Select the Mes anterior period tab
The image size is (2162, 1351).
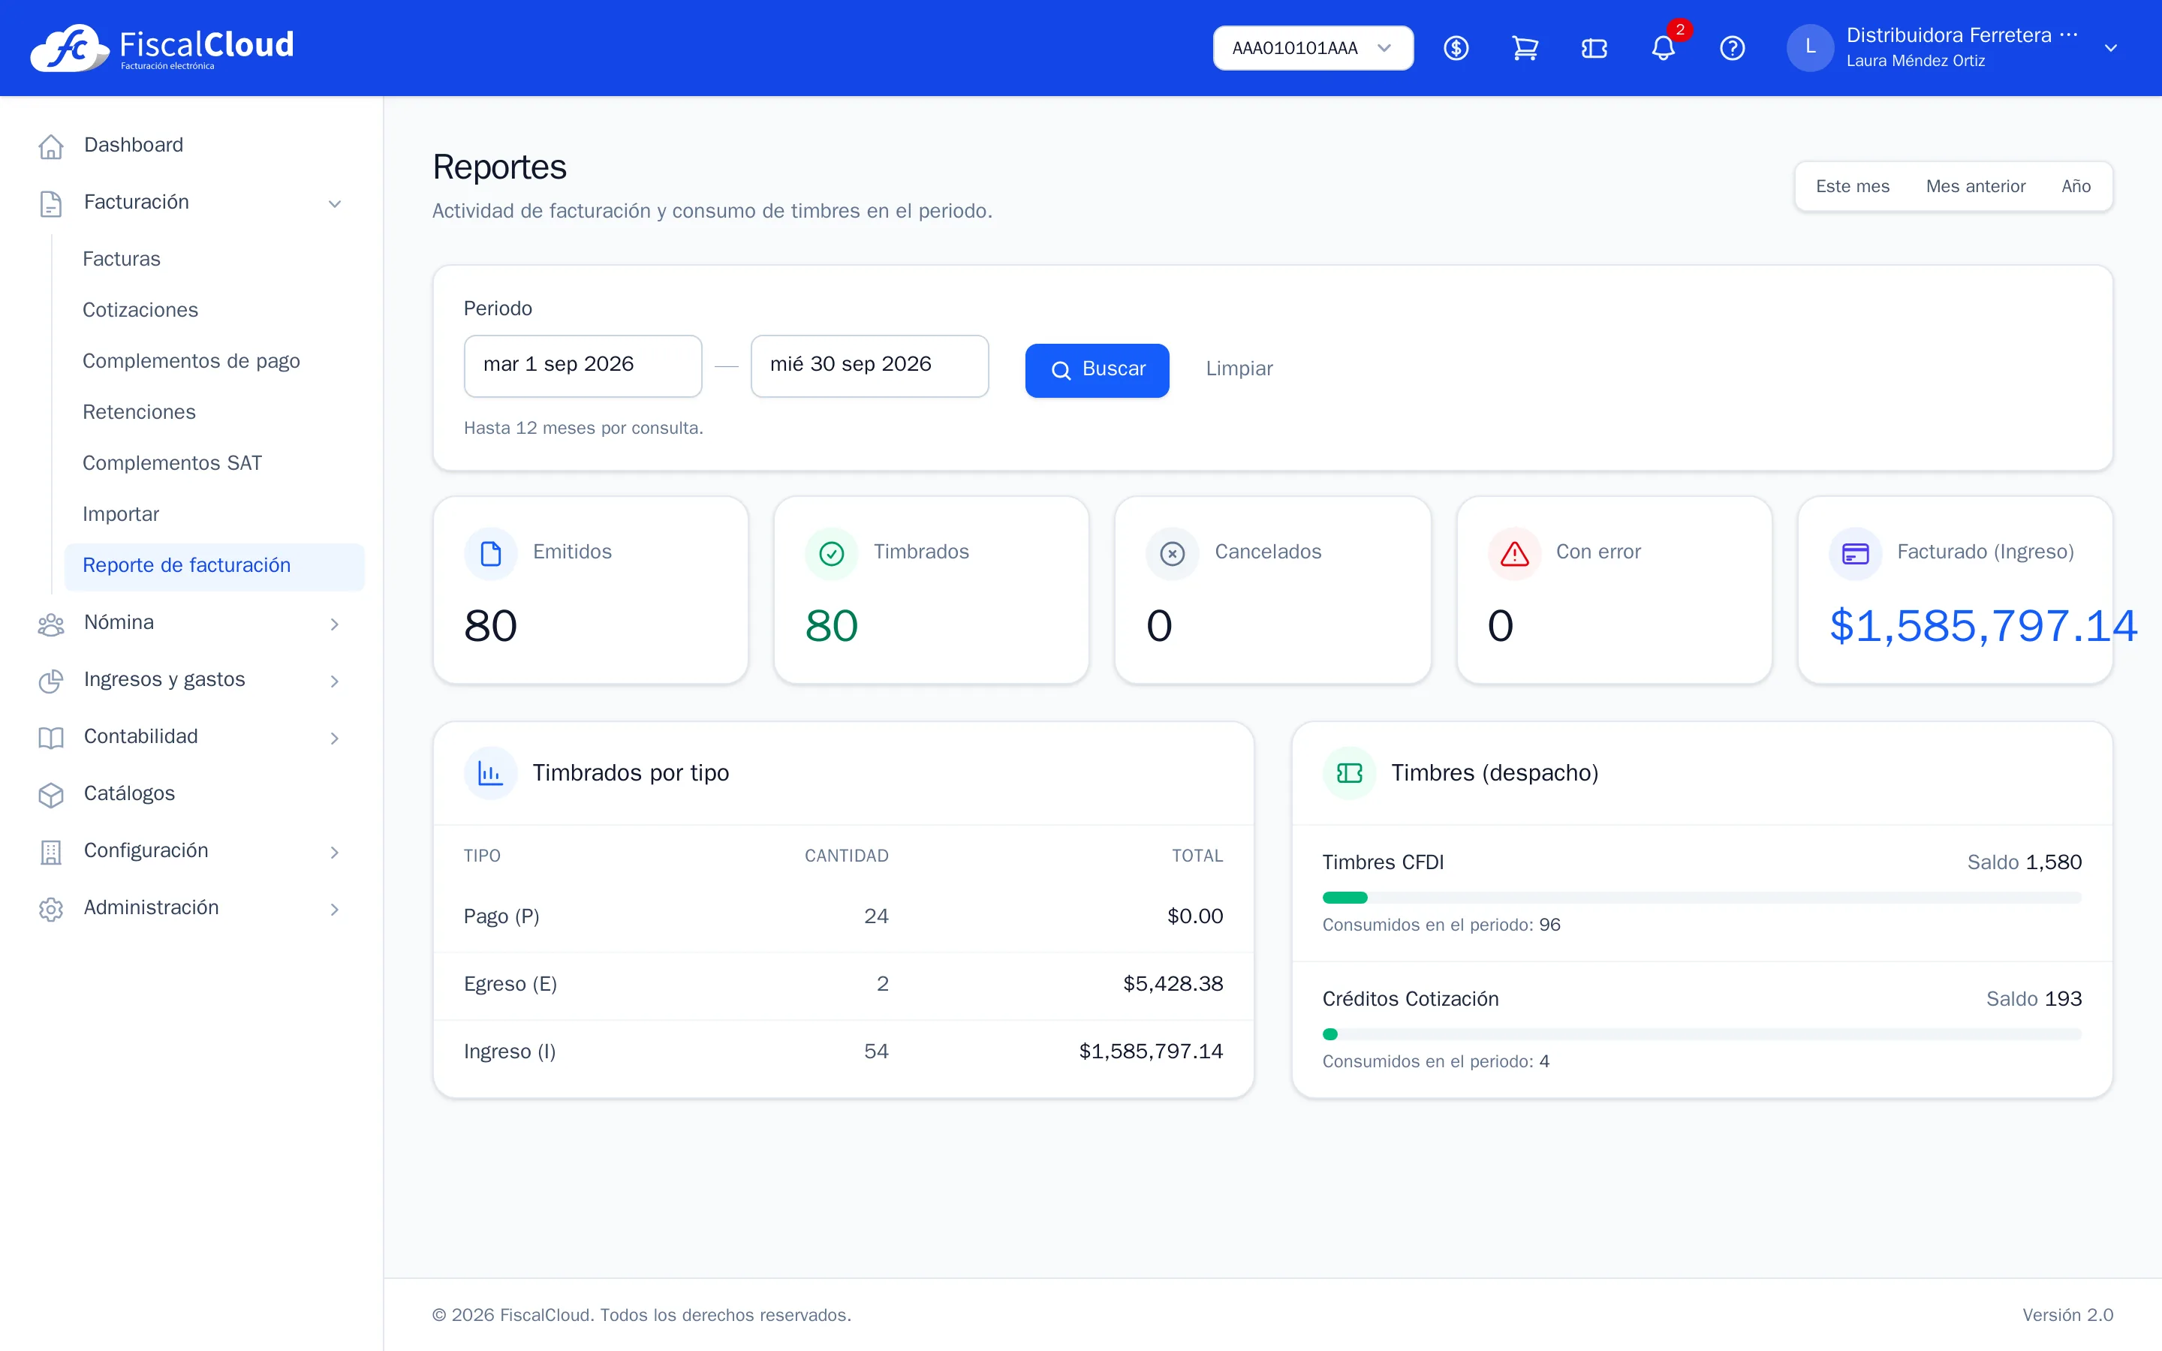1975,186
